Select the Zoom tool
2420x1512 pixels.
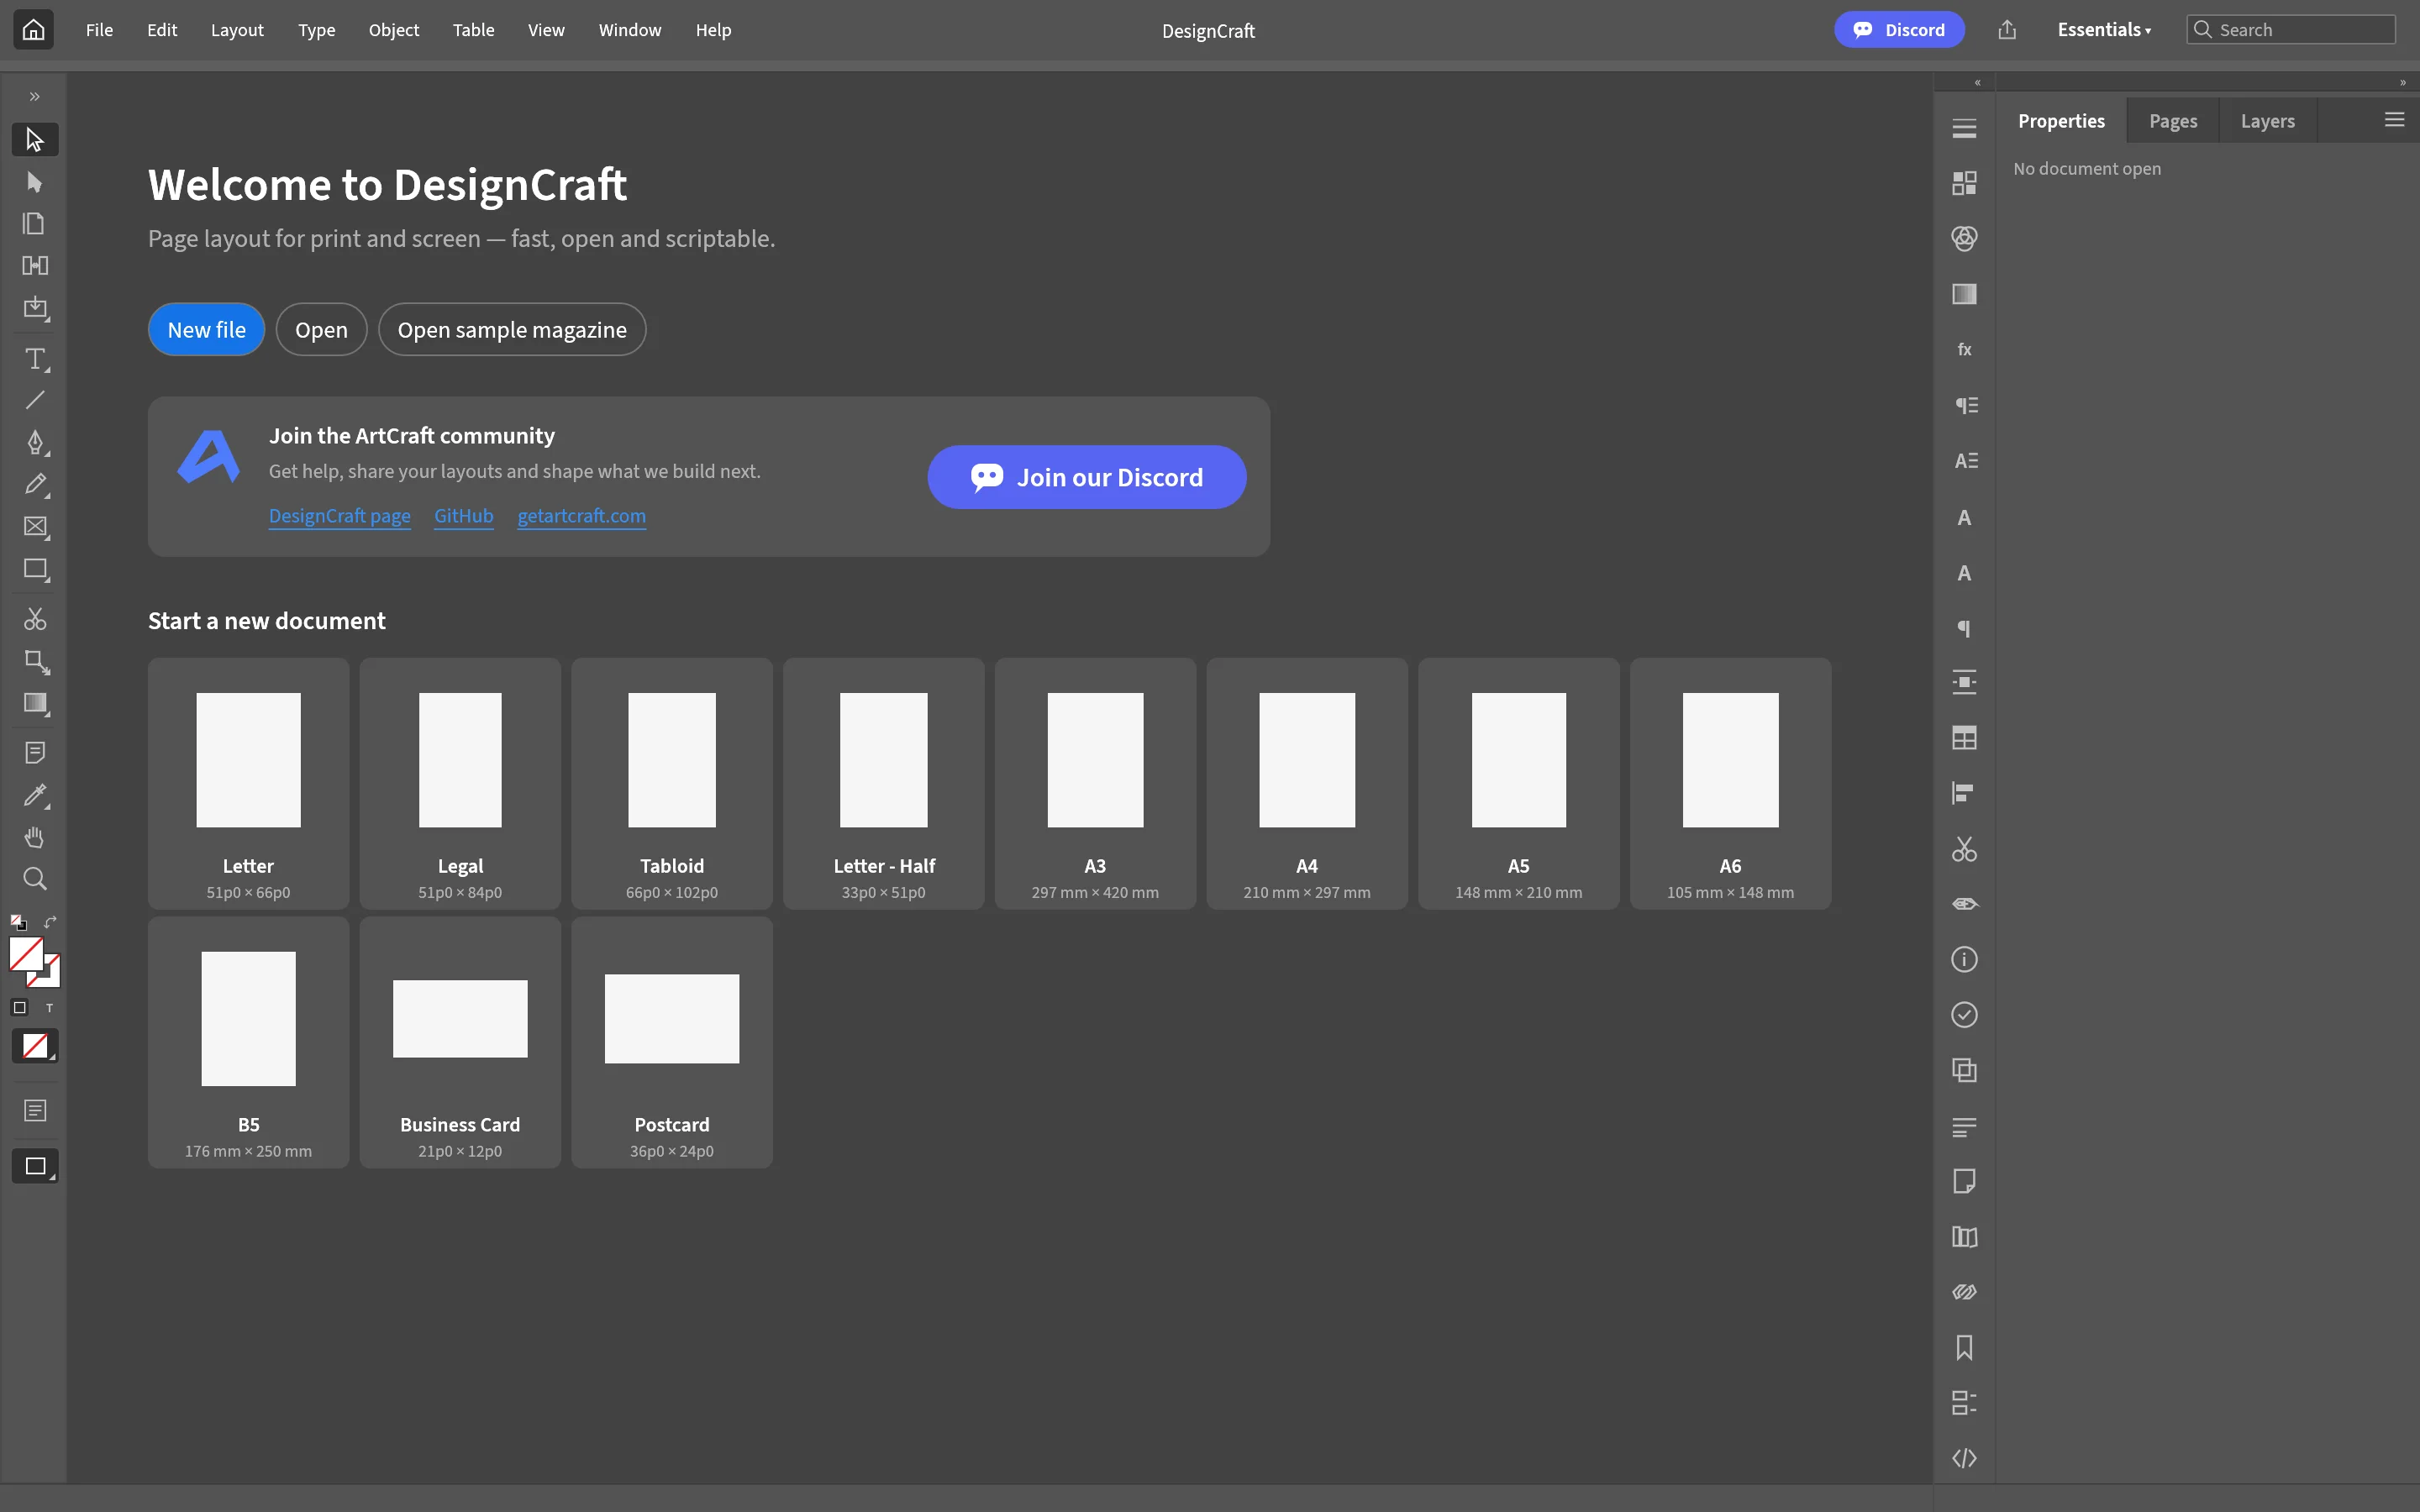[35, 879]
